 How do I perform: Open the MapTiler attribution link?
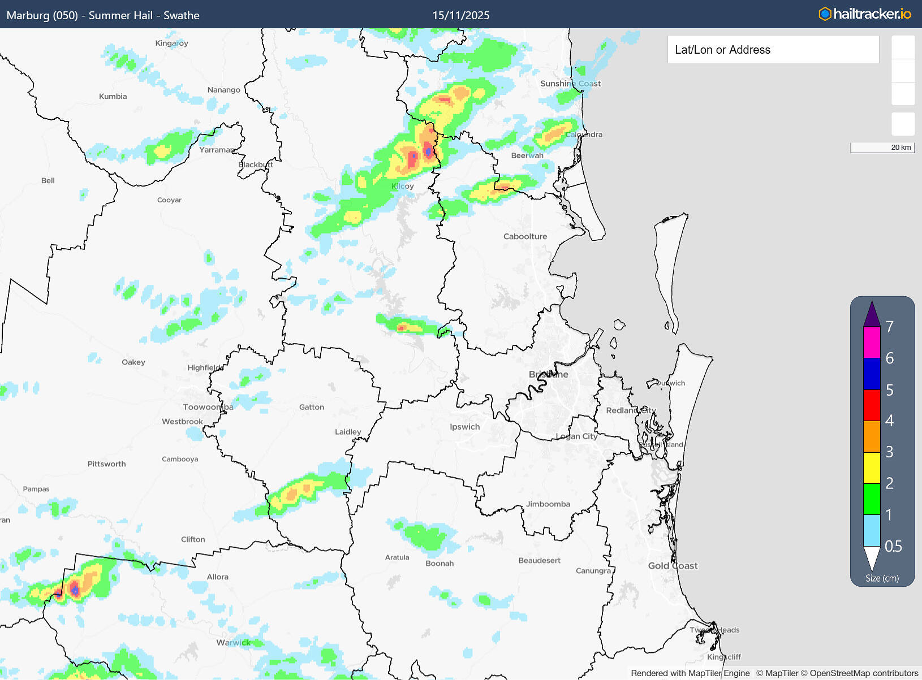777,673
